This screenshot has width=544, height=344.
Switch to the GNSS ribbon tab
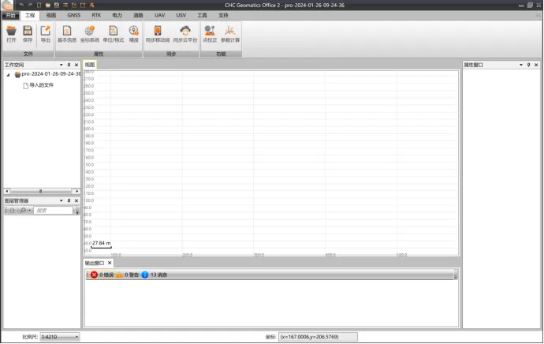(73, 15)
